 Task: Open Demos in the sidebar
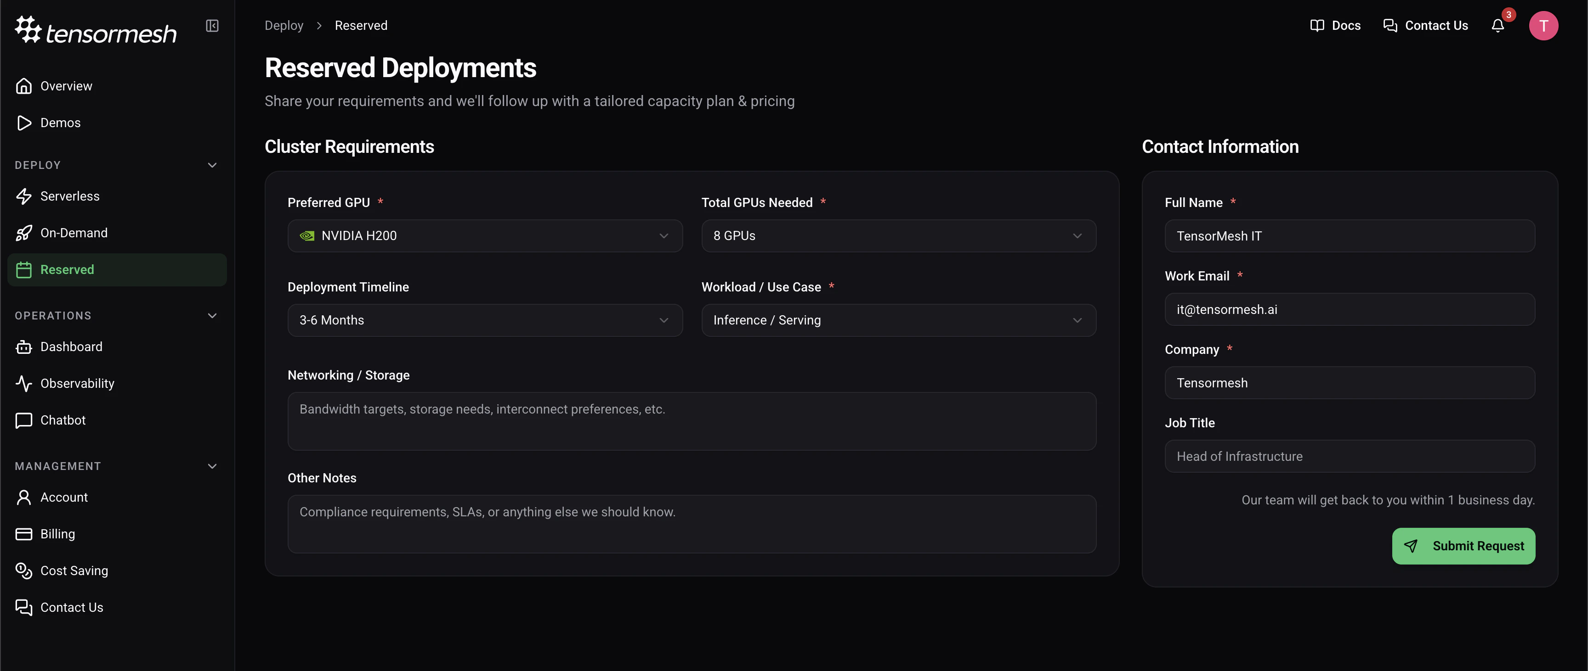tap(117, 123)
